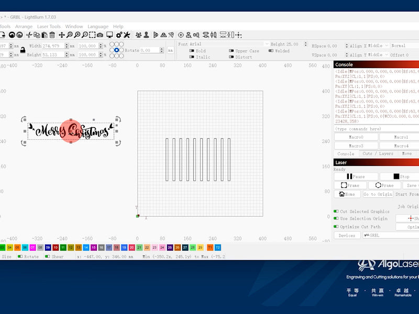The width and height of the screenshot is (419, 314).
Task: Click the Copy icon in the toolbar
Action: point(37,35)
